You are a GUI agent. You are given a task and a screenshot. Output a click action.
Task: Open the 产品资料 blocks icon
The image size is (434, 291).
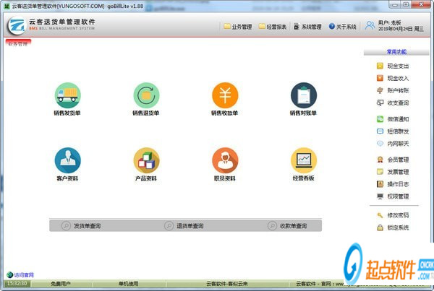click(x=146, y=160)
